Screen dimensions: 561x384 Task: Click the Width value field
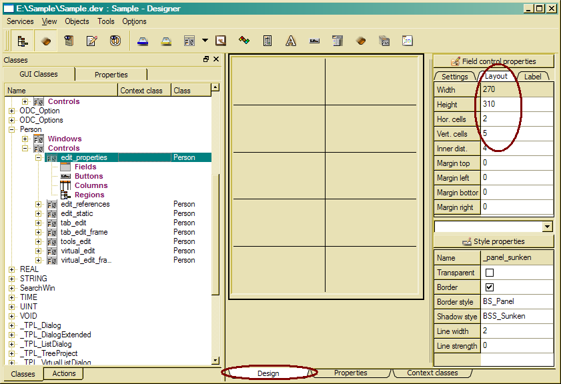click(x=516, y=90)
